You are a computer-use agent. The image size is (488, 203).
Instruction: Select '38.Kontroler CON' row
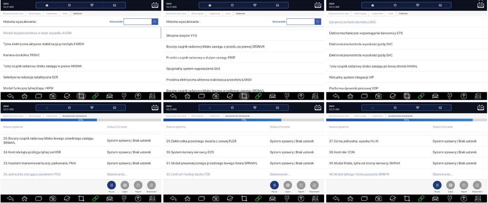click(x=407, y=152)
